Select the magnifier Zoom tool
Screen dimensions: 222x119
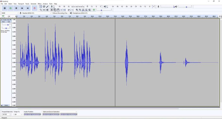coord(41,10)
